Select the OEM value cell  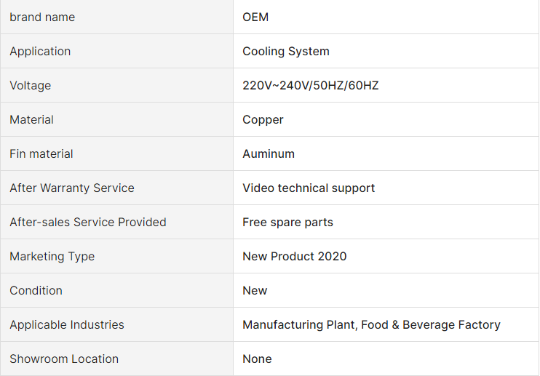click(386, 17)
